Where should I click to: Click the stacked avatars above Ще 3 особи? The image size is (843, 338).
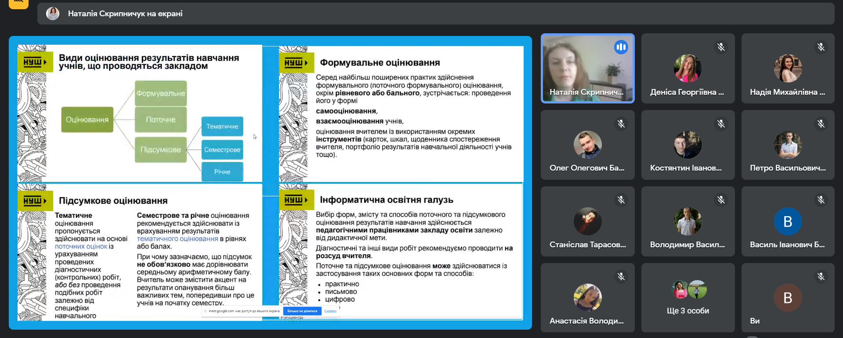point(689,289)
